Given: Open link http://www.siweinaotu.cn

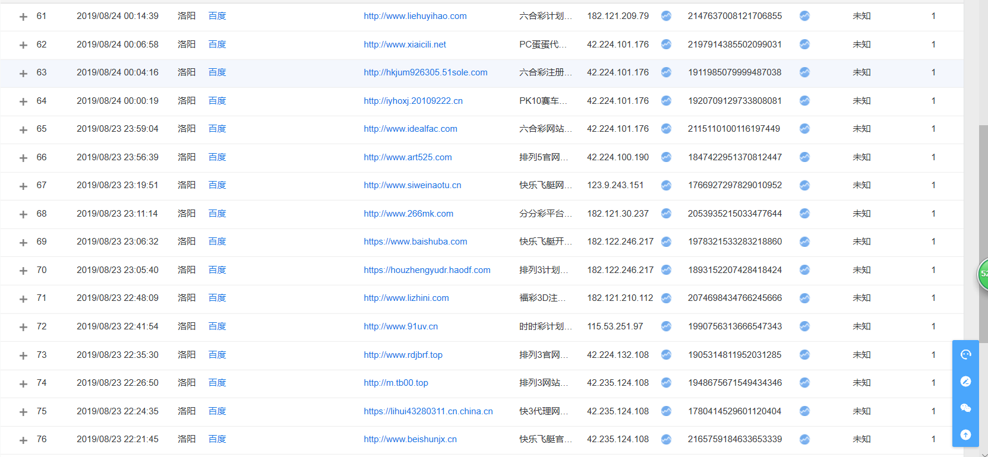Looking at the screenshot, I should (x=412, y=185).
